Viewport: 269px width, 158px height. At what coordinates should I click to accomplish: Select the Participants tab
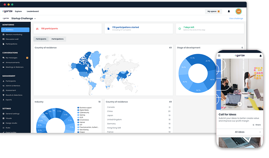41,39
